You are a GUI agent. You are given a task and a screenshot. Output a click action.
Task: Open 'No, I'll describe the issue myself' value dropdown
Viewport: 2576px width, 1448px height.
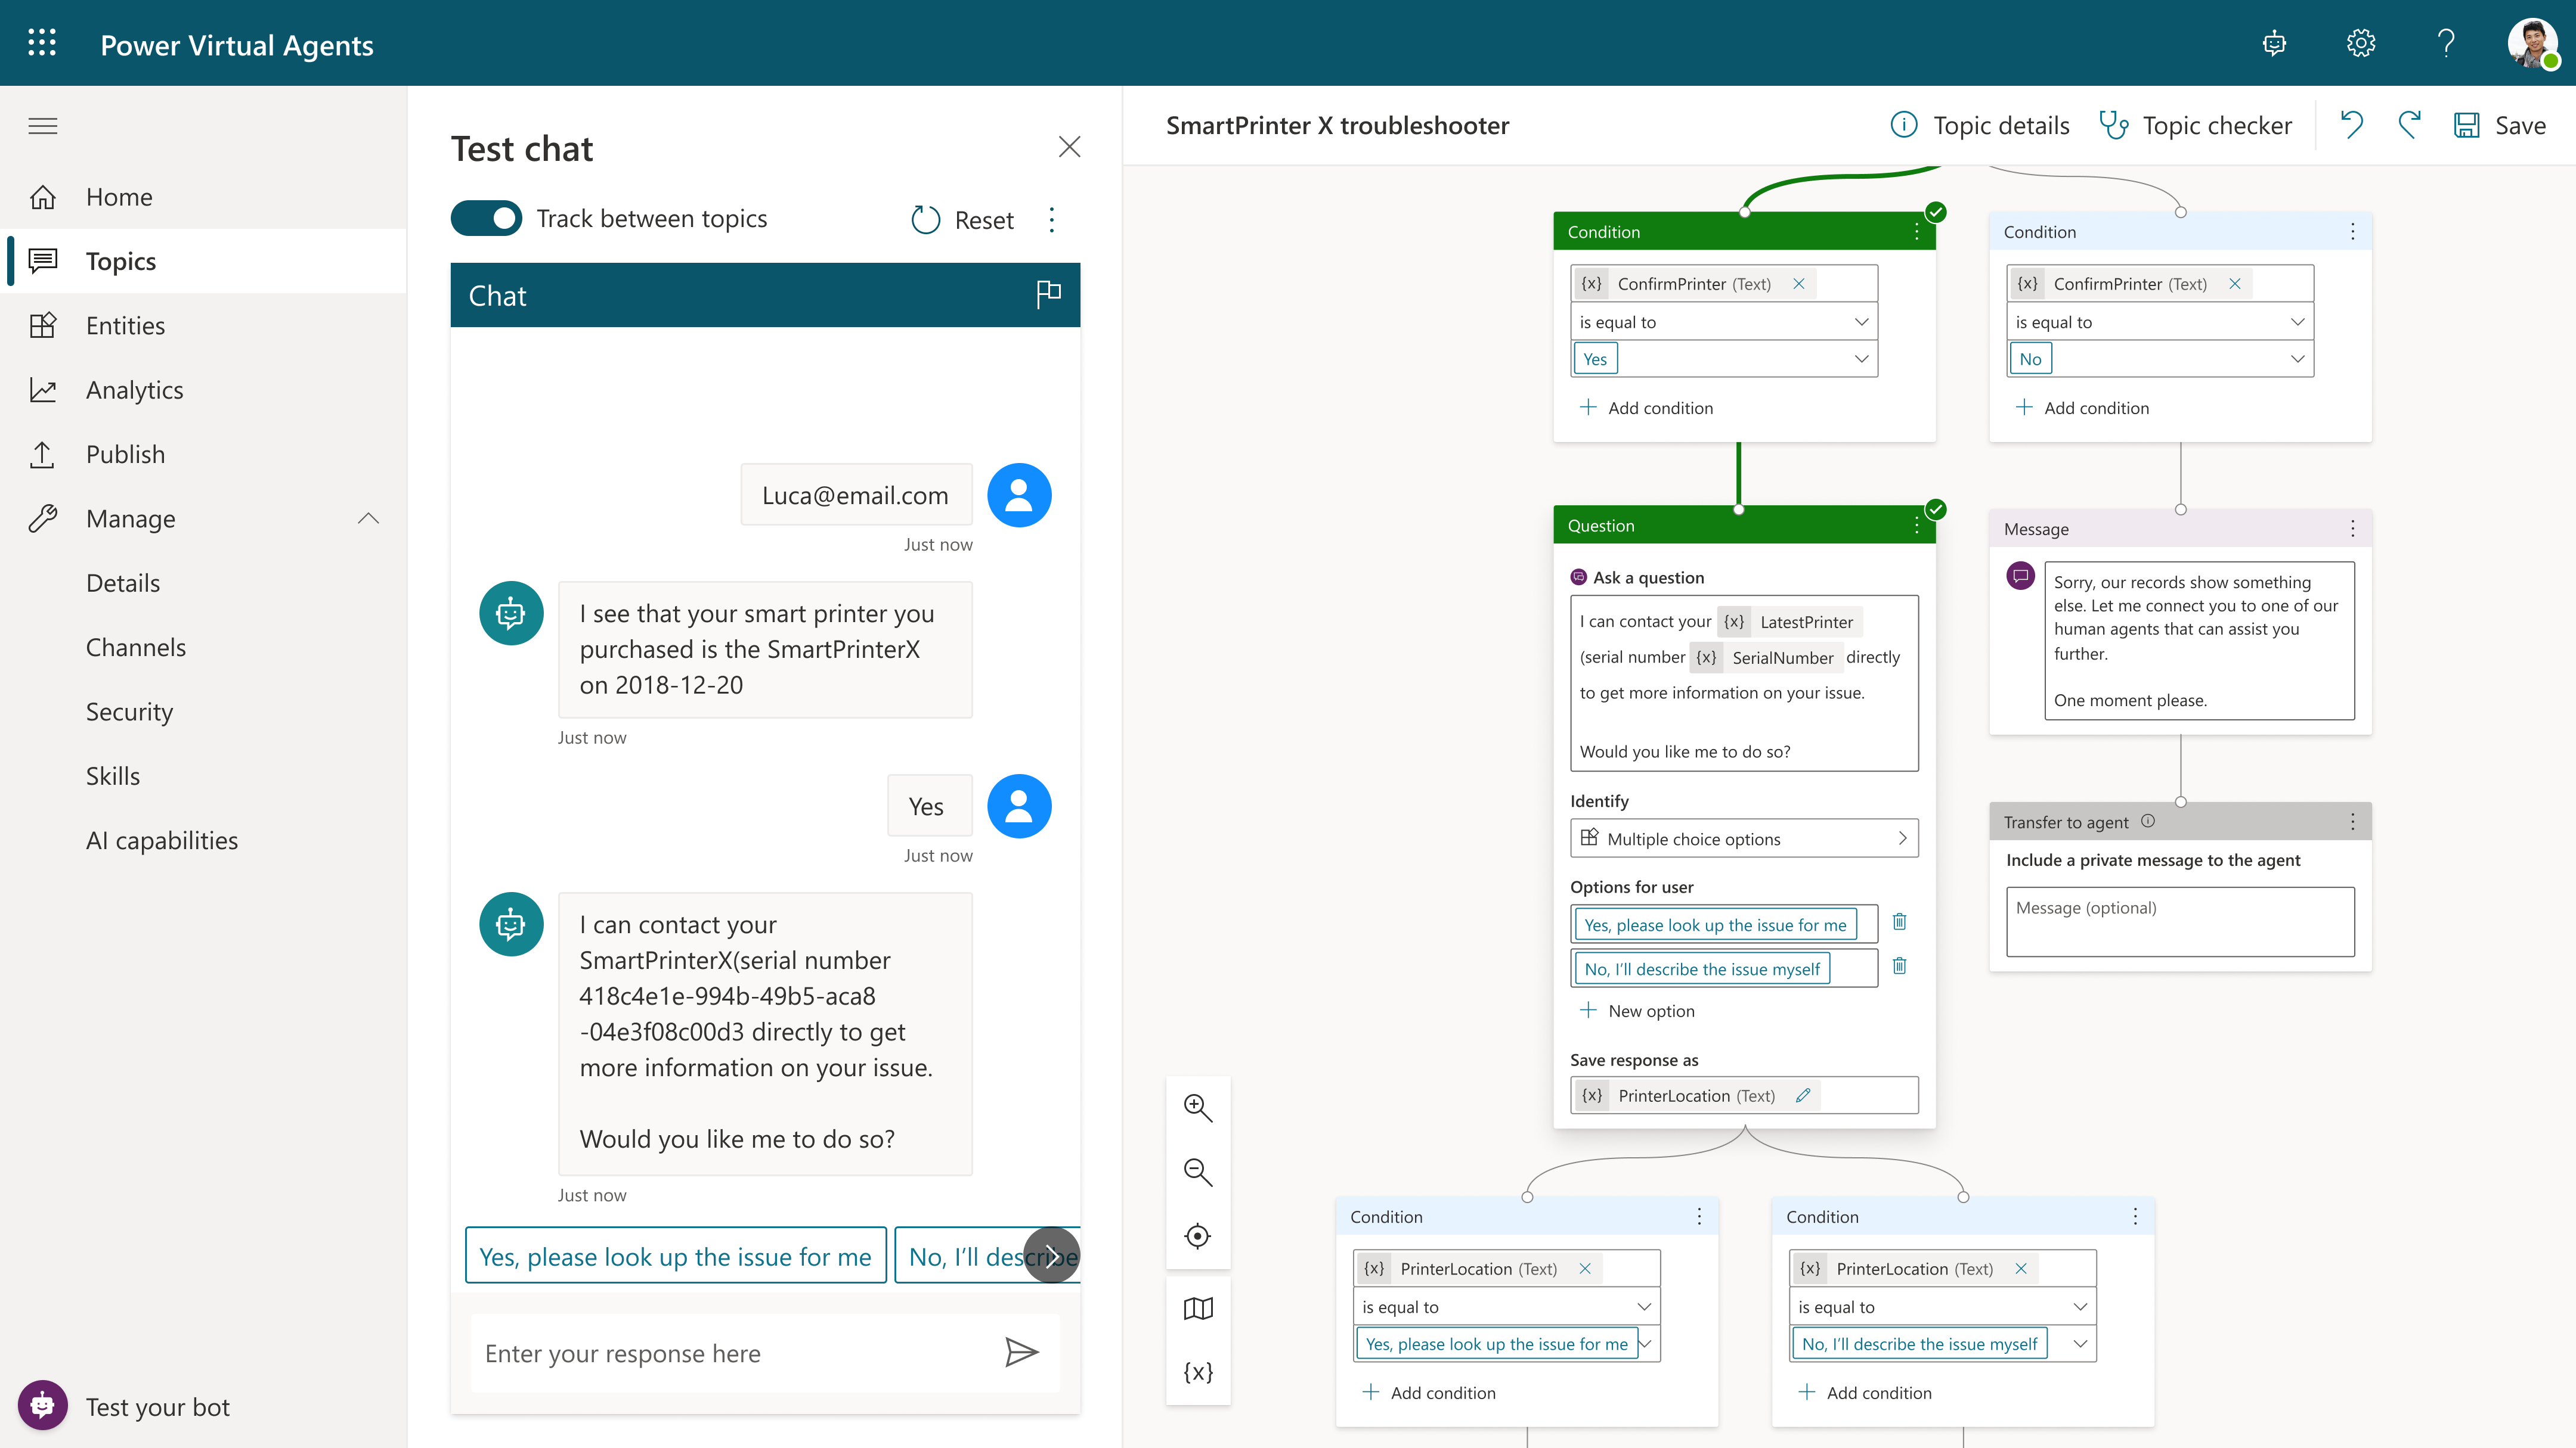[x=1942, y=1344]
